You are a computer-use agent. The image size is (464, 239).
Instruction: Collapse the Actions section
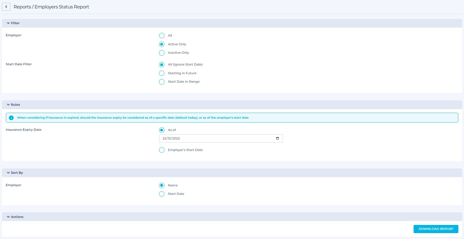[x=8, y=217]
